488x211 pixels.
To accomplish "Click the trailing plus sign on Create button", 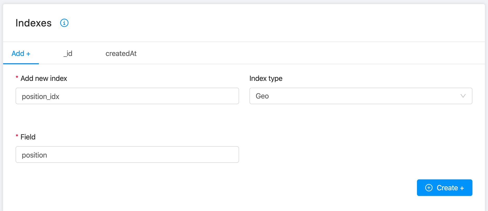I will point(462,188).
